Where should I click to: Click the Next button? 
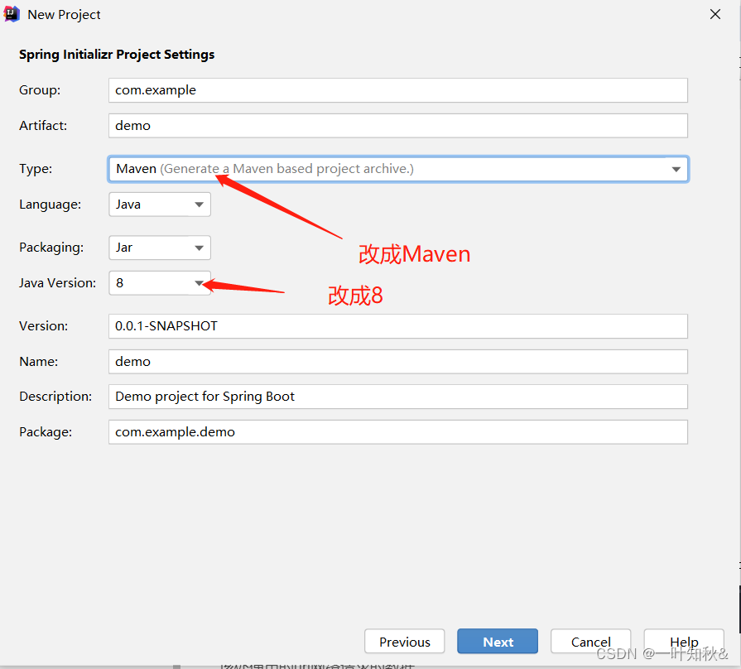(498, 642)
